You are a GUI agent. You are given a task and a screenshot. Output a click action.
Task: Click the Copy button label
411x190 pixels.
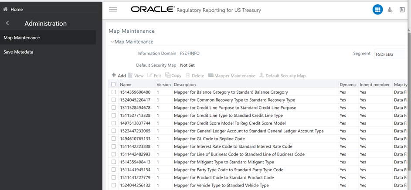[177, 75]
